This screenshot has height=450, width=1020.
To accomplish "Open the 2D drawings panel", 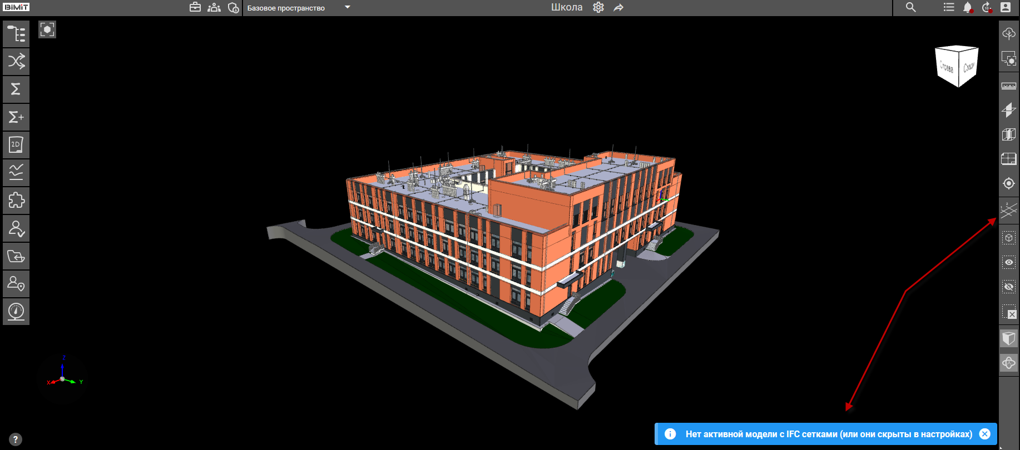I will [x=16, y=145].
